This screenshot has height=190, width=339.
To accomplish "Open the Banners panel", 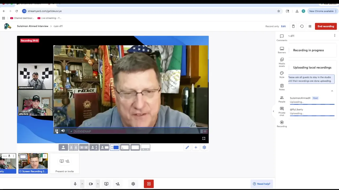I will point(282,50).
